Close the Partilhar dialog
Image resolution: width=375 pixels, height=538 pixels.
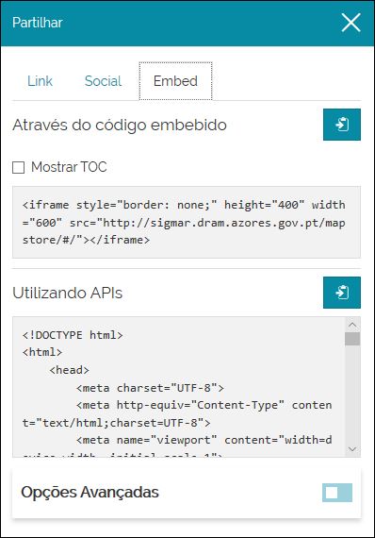pos(351,23)
